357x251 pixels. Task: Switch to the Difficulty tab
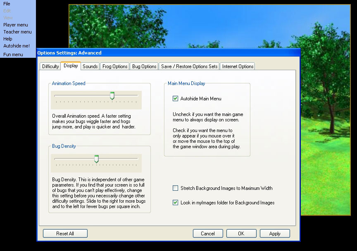[x=50, y=66]
